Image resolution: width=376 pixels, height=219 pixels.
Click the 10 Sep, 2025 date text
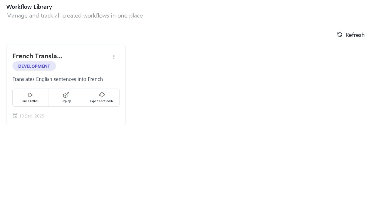(x=31, y=116)
